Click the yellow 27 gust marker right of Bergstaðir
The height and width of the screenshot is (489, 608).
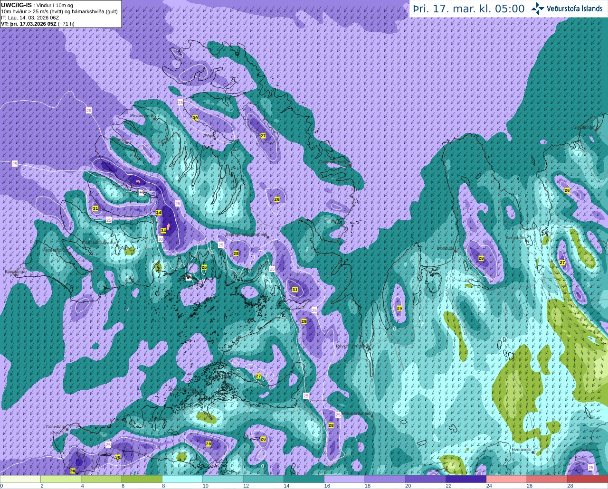[x=562, y=263]
